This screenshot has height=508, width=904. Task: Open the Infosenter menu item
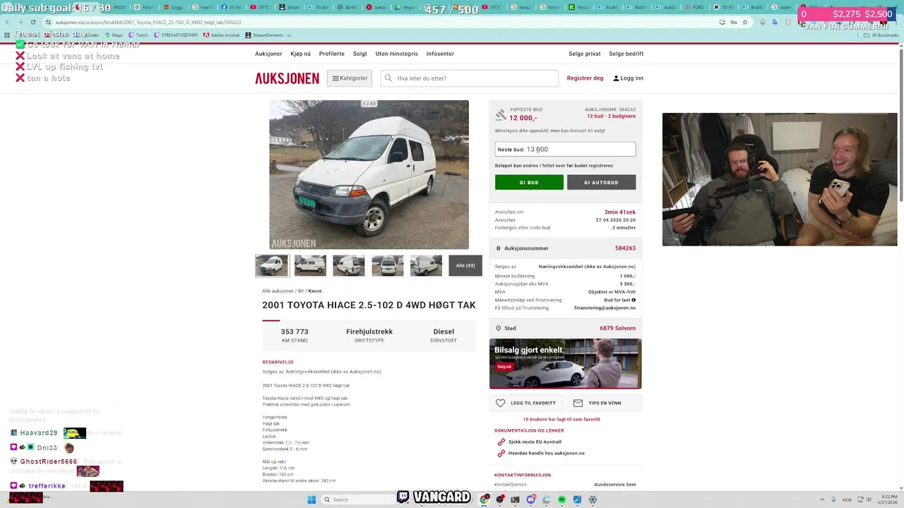pos(440,54)
